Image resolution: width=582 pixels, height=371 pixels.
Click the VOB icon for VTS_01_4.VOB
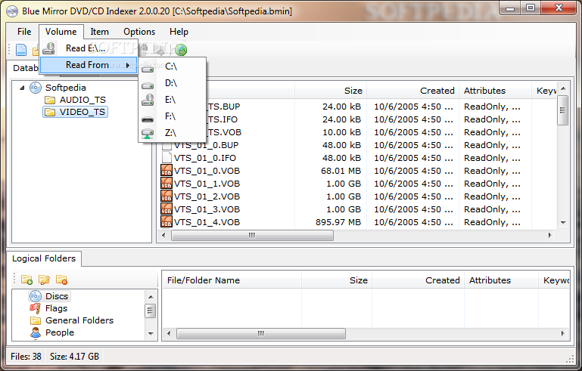point(167,222)
